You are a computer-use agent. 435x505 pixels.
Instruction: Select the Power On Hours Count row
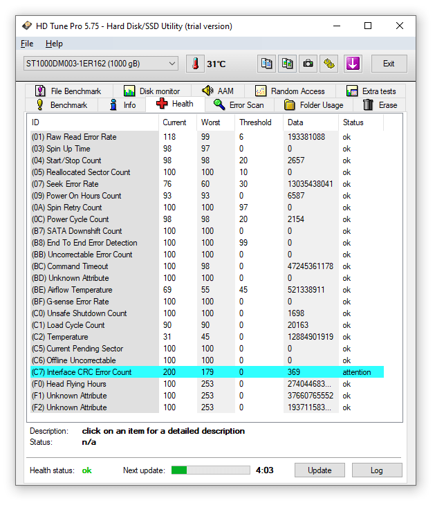click(207, 196)
